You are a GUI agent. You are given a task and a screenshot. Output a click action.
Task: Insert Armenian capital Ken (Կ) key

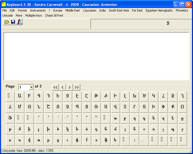154,97
